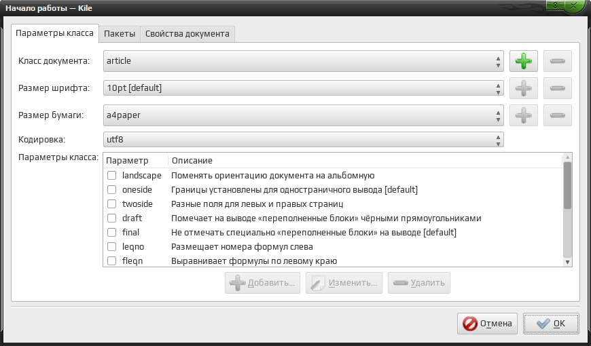Open the Свойства документа tab
Screen dimensions: 591x346
click(x=187, y=34)
